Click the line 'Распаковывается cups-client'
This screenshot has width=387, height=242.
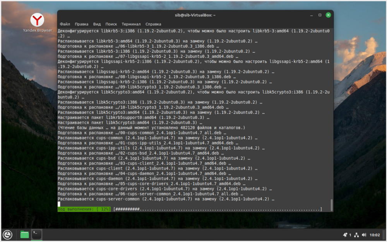pyautogui.click(x=158, y=169)
